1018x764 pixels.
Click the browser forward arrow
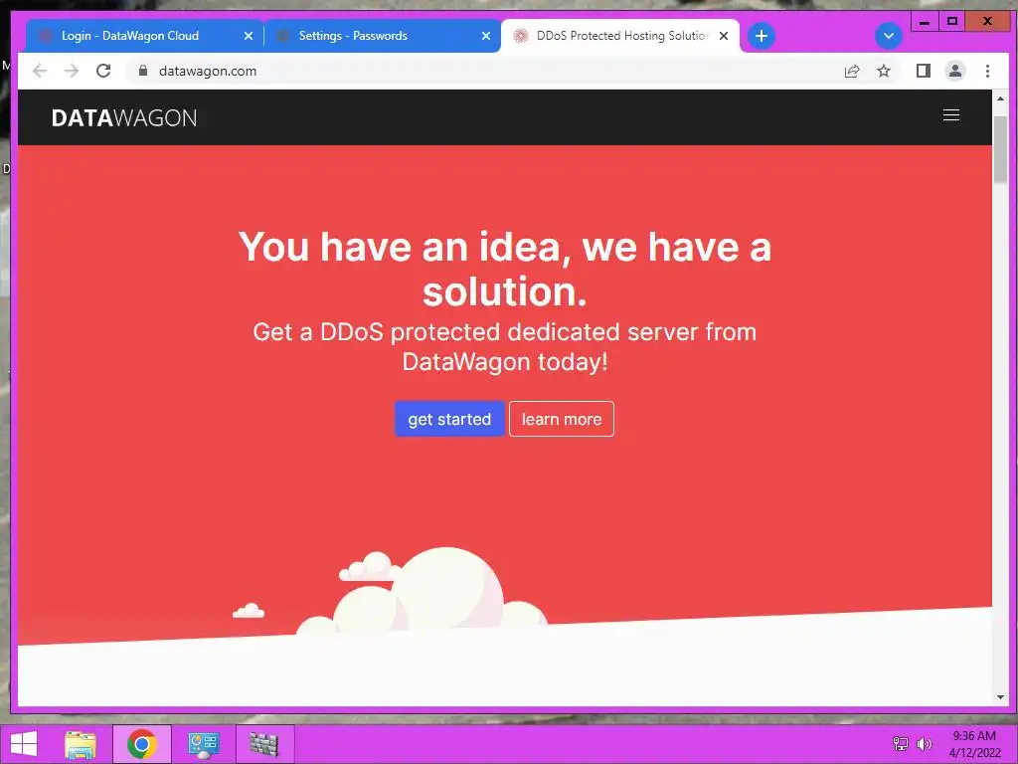pyautogui.click(x=72, y=71)
